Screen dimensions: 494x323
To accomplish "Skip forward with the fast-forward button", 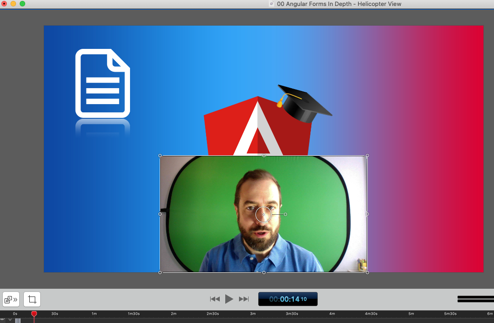I will 244,299.
